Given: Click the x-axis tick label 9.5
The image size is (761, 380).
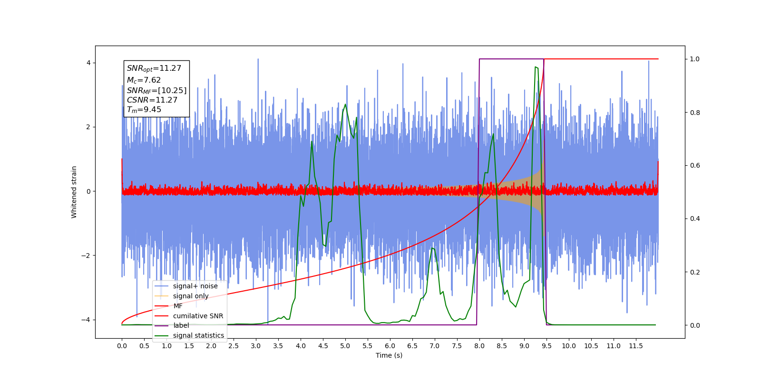Looking at the screenshot, I should click(546, 346).
